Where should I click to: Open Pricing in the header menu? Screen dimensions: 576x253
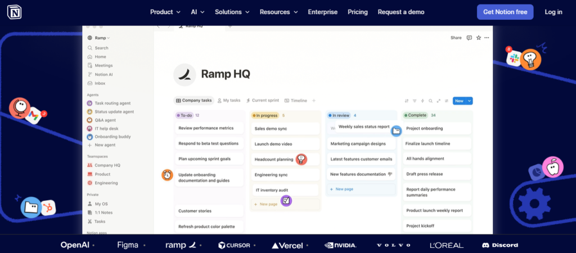coord(358,12)
